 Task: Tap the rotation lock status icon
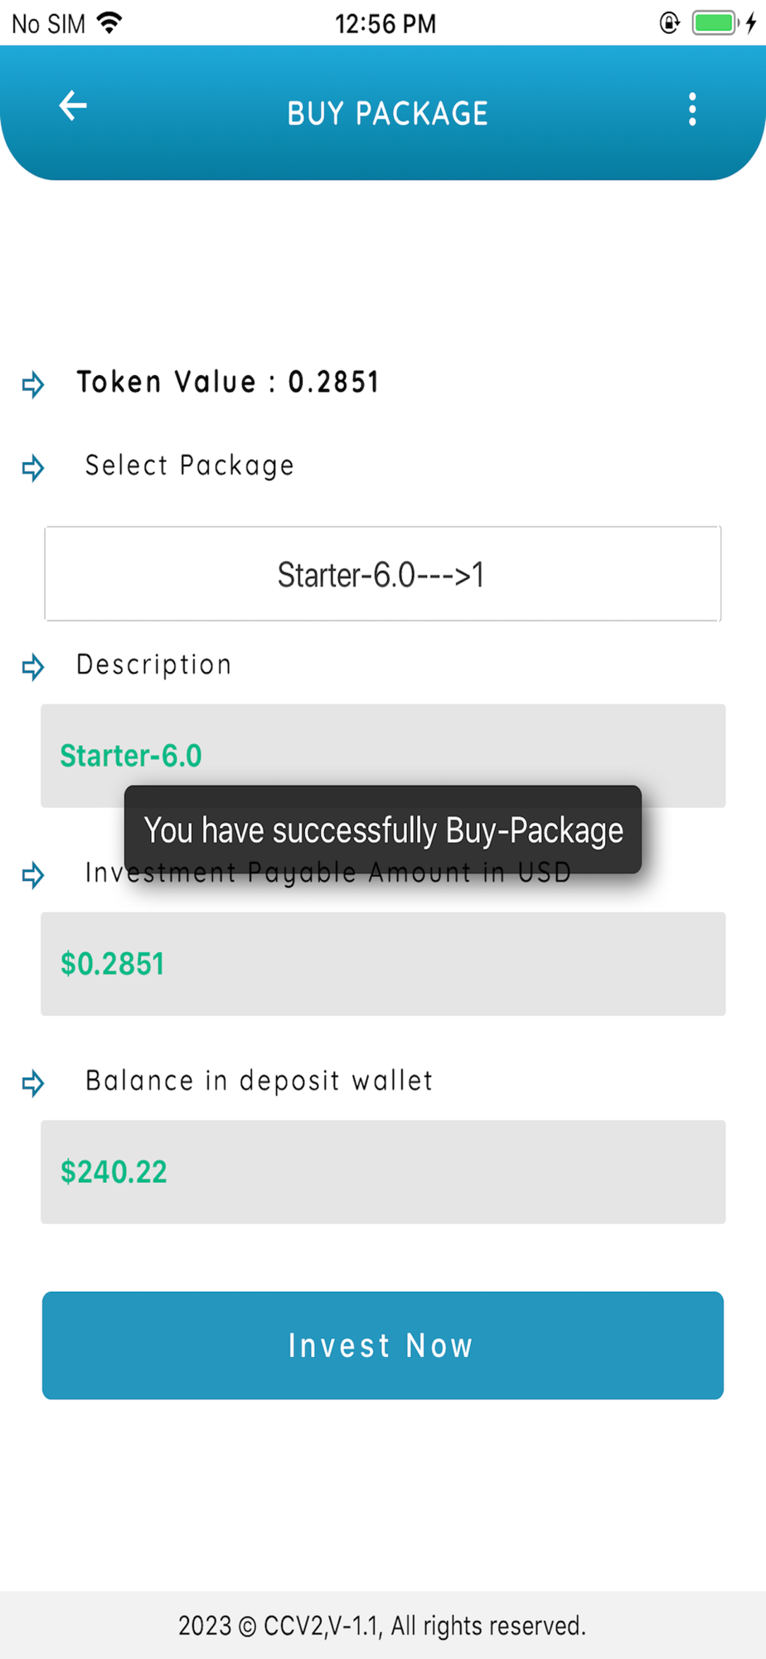669,23
